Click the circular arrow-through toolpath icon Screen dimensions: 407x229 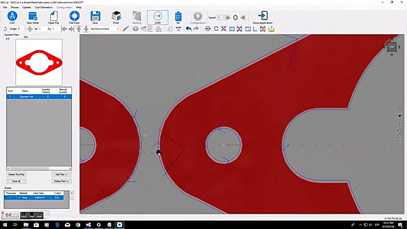click(208, 29)
